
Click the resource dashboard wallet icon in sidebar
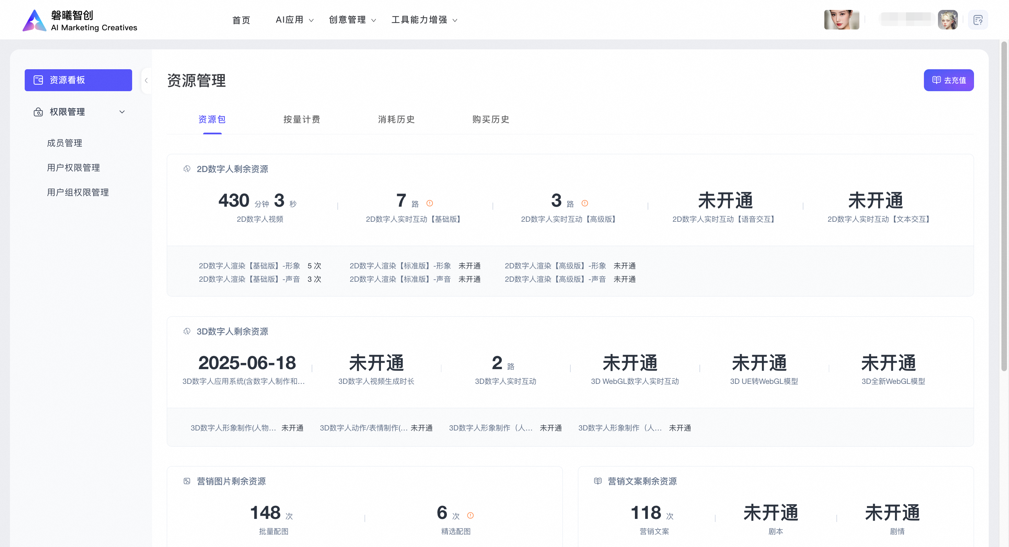38,80
